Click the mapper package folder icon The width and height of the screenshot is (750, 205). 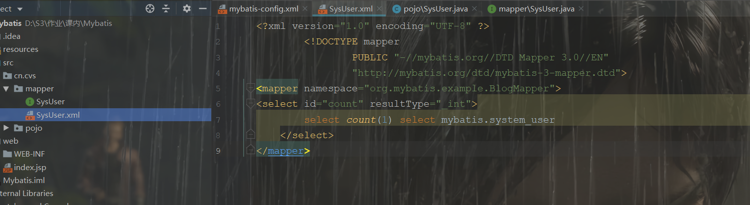[x=19, y=89]
